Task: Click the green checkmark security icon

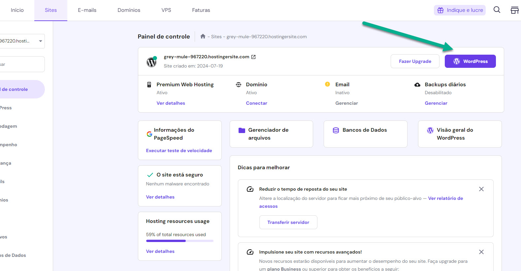Action: click(150, 175)
